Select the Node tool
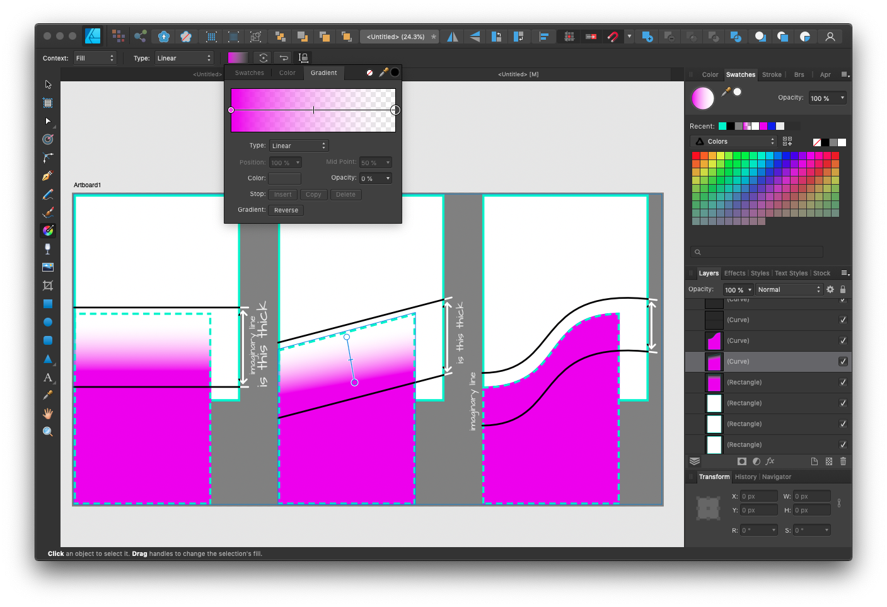The width and height of the screenshot is (887, 607). [47, 121]
